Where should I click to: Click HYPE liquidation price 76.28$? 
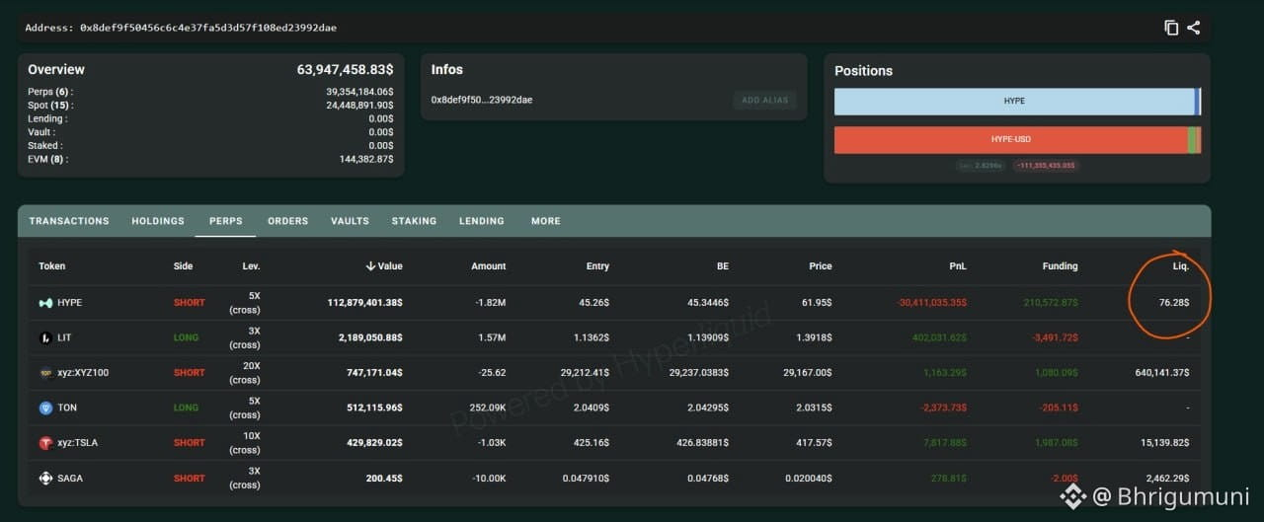(x=1174, y=303)
